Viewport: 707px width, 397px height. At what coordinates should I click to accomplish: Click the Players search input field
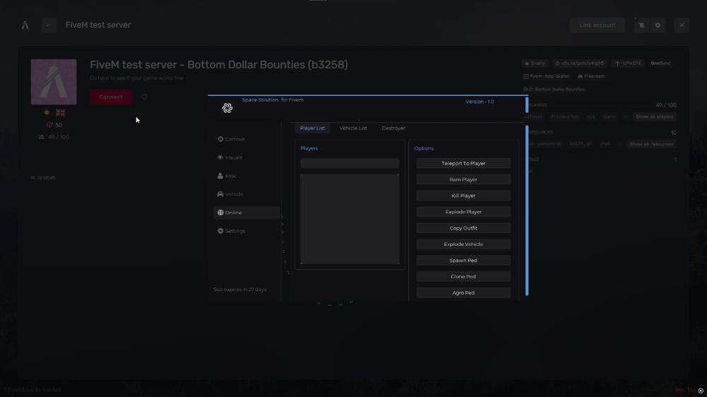pos(349,163)
